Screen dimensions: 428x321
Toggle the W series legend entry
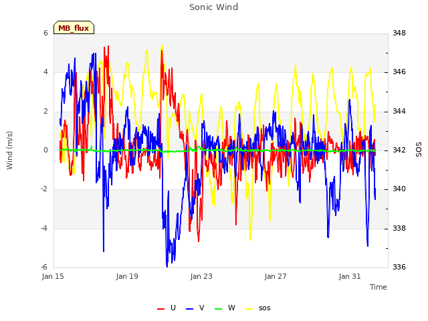(x=225, y=308)
